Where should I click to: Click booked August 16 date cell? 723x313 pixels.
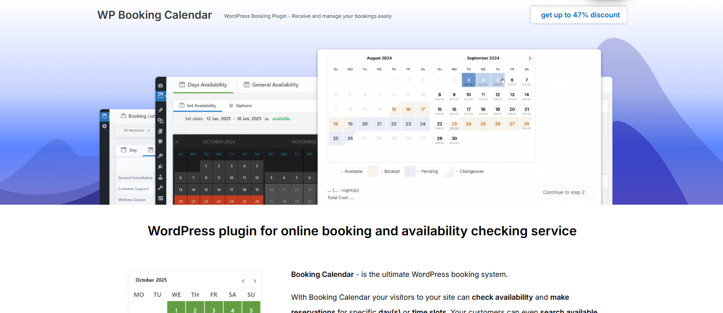(x=408, y=109)
